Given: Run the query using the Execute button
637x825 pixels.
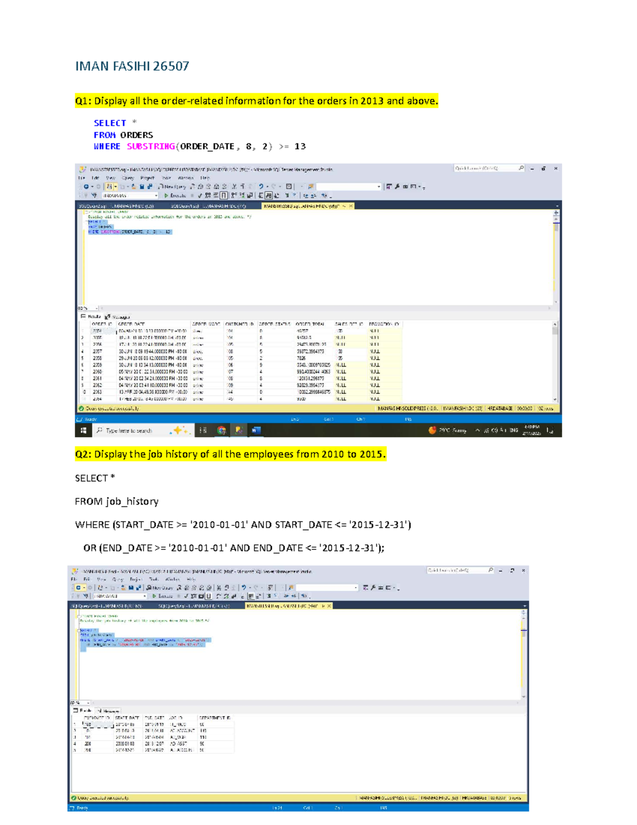Looking at the screenshot, I should [174, 195].
